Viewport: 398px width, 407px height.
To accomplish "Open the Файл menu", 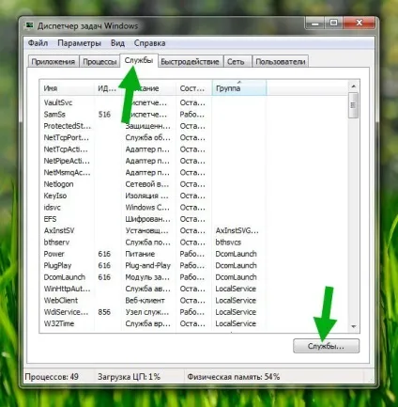I will coord(38,43).
